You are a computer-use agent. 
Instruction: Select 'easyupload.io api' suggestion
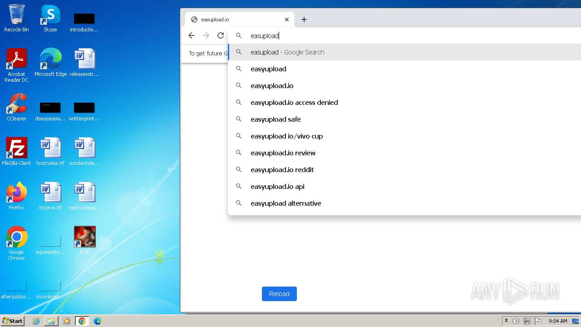point(404,187)
